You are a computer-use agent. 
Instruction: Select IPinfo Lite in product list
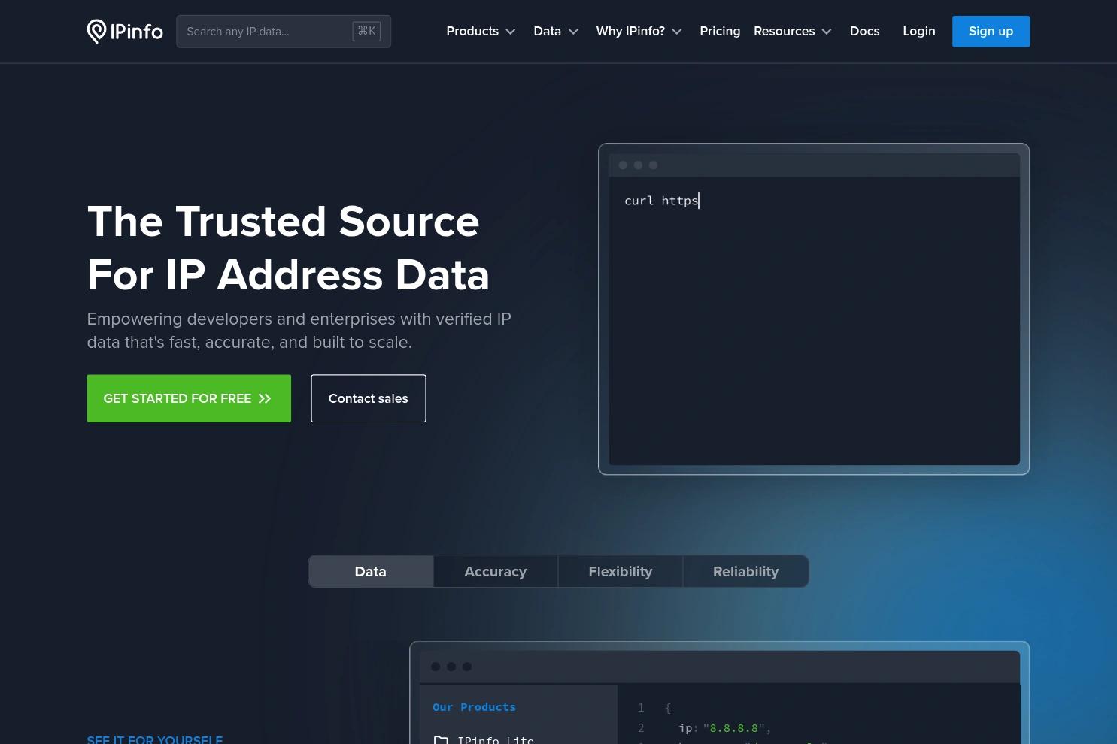pyautogui.click(x=496, y=740)
